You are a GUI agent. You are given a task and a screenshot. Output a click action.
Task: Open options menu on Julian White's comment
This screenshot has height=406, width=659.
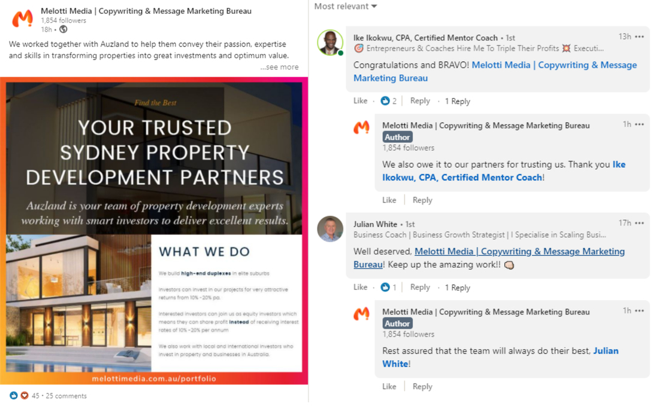[x=639, y=223]
